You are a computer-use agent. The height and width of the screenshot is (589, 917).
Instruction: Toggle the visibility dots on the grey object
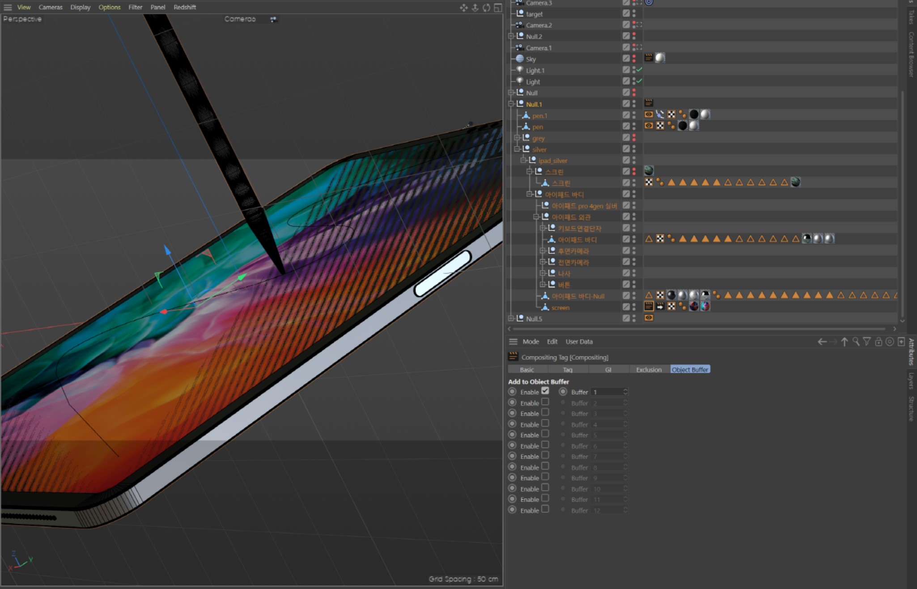pos(634,138)
